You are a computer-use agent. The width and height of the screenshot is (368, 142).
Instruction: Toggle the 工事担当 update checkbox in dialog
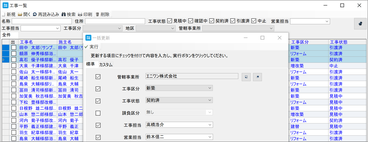pos(98,125)
